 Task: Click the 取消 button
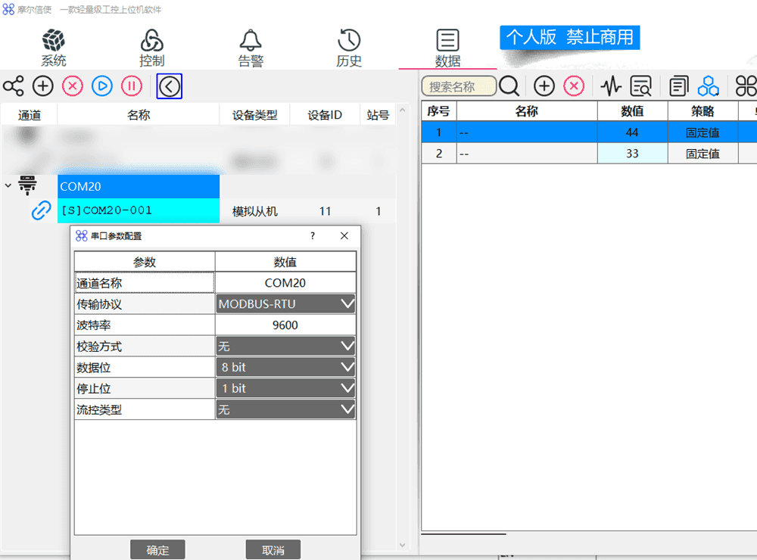(x=273, y=550)
